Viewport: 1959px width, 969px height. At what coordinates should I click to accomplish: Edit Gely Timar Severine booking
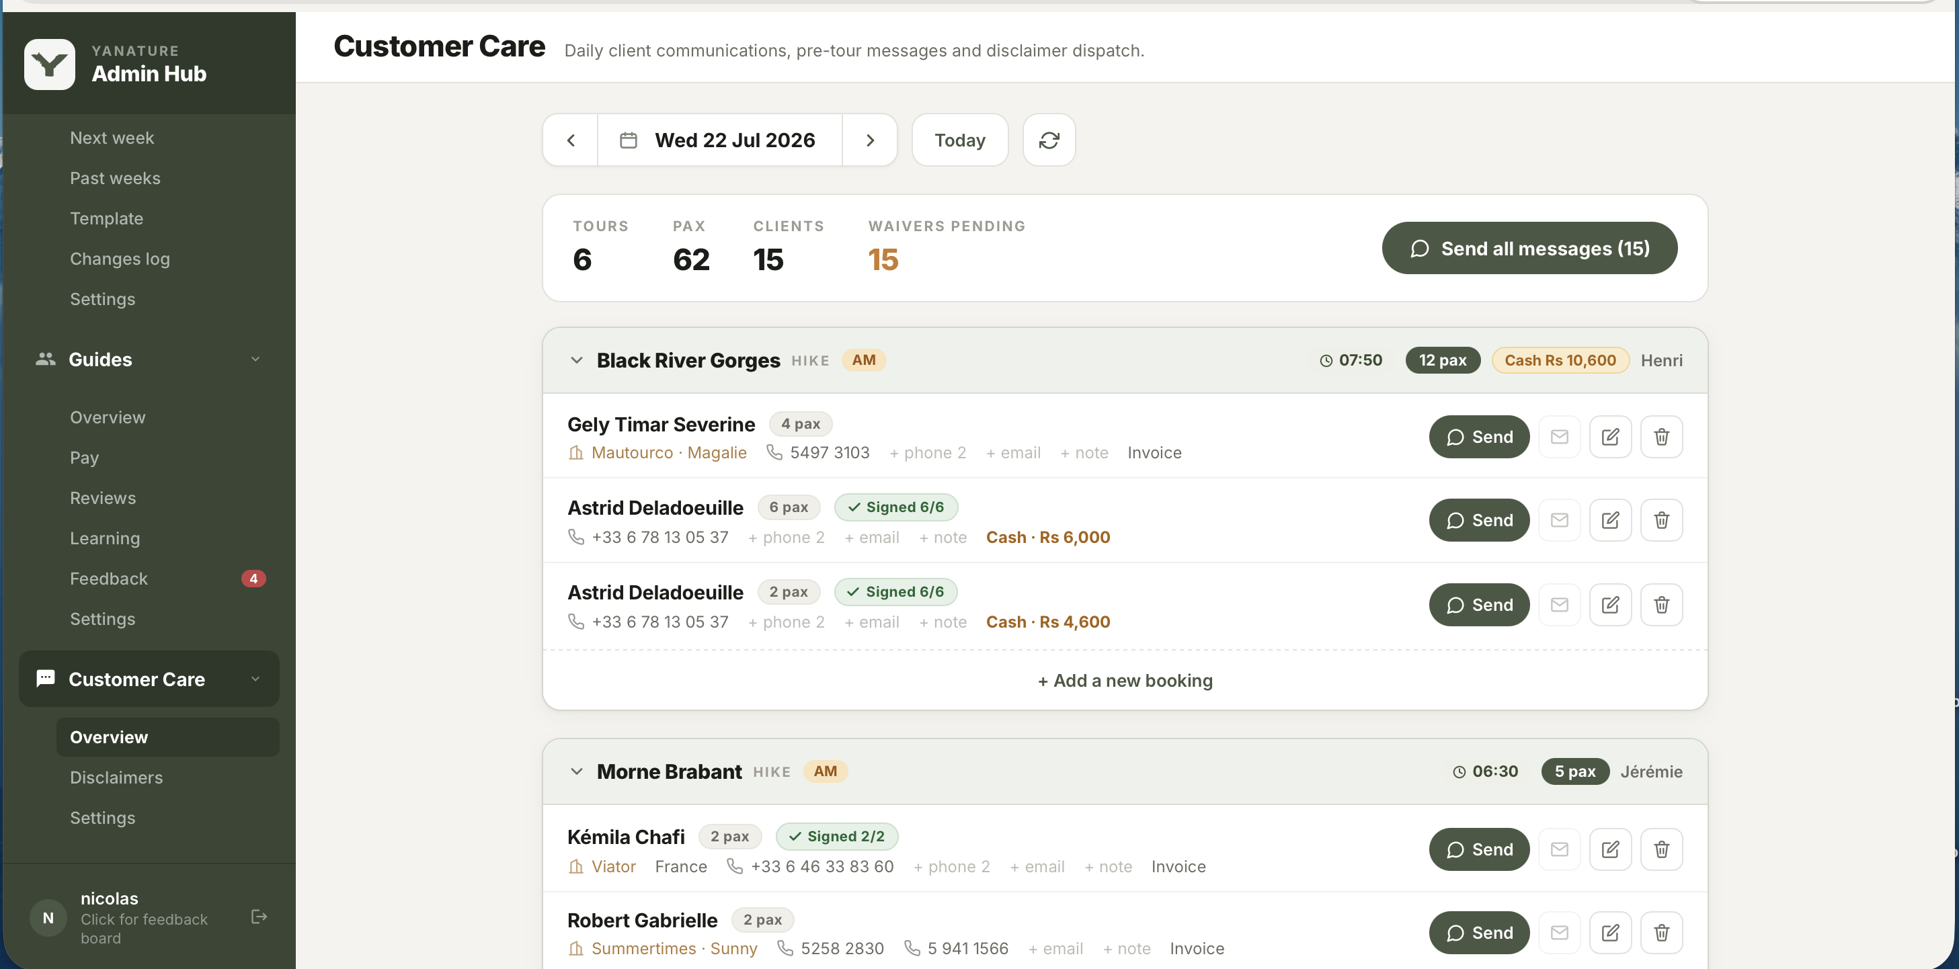point(1610,437)
